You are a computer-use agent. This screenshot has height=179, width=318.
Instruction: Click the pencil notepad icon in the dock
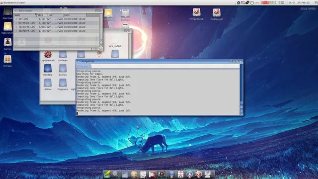[107, 175]
